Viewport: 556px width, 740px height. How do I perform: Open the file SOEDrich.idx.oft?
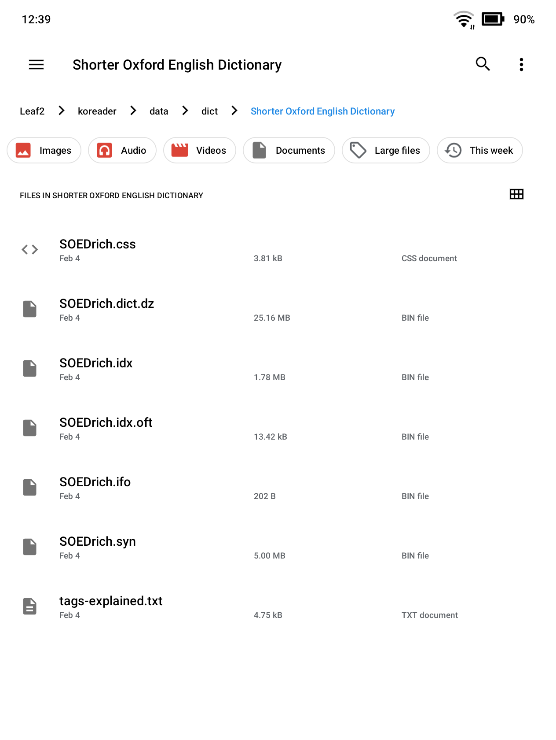278,428
